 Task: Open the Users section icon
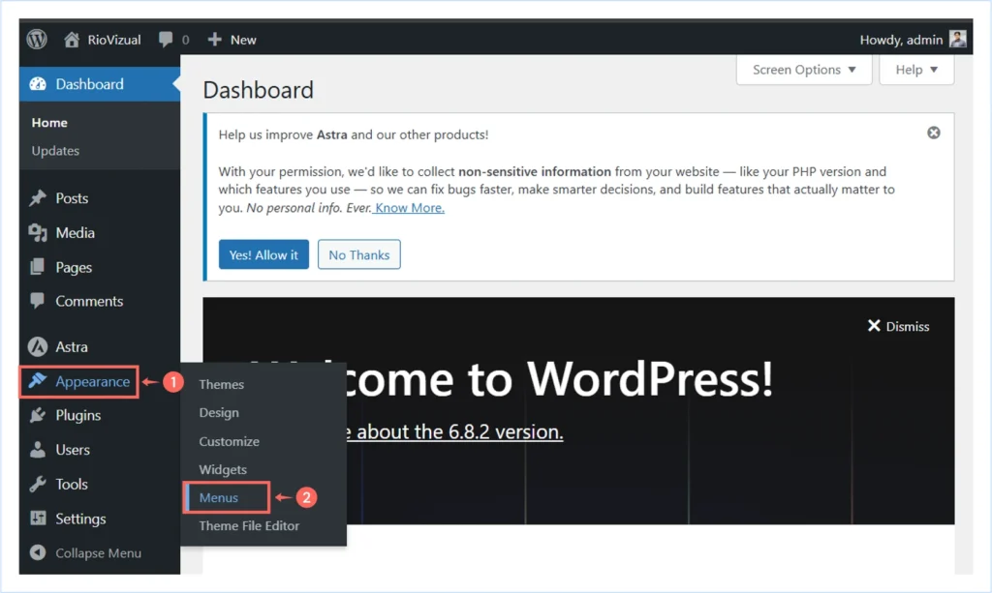point(40,449)
